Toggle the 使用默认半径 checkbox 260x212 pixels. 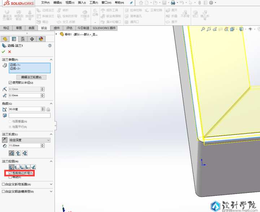(10, 83)
